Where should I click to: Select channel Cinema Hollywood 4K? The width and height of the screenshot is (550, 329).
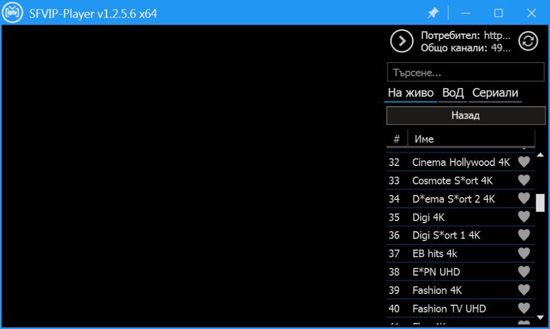coord(461,162)
